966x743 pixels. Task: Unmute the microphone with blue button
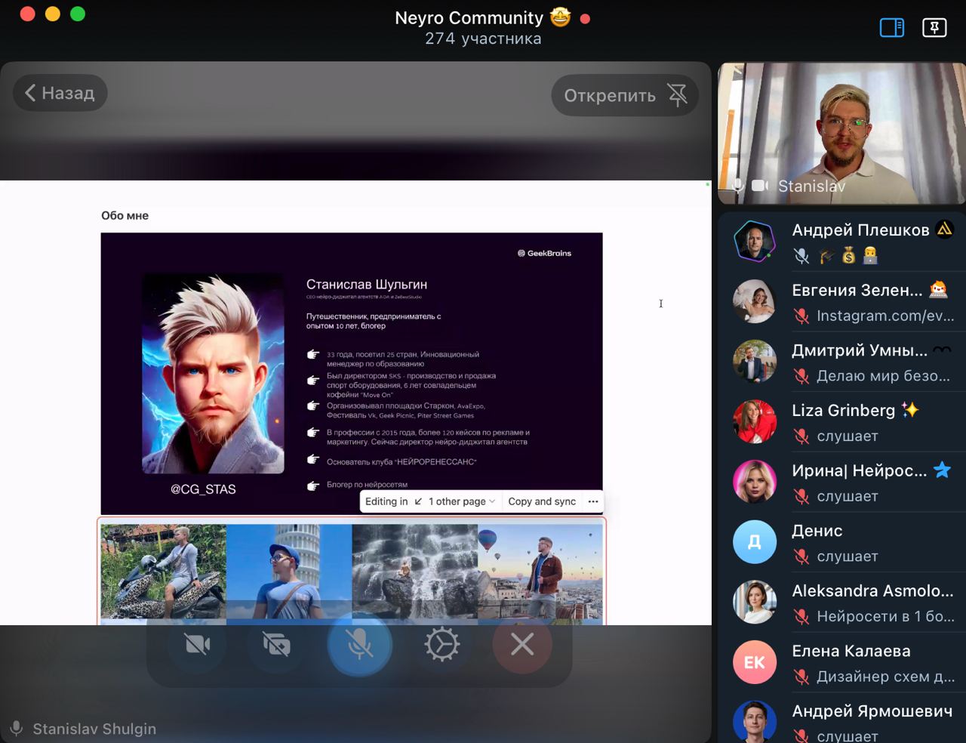[x=360, y=645]
